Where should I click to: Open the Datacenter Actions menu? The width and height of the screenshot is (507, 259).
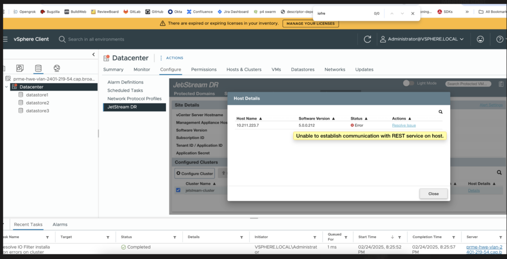click(x=171, y=58)
